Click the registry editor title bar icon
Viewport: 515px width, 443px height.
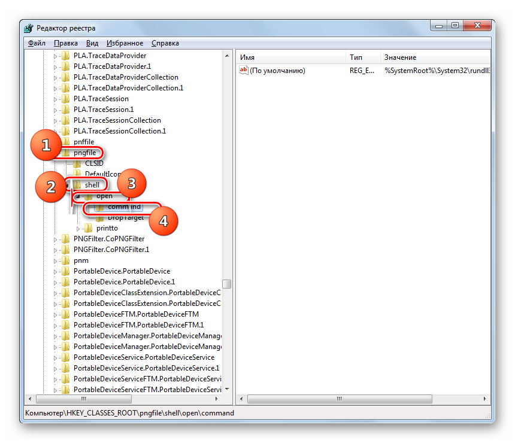coord(29,28)
